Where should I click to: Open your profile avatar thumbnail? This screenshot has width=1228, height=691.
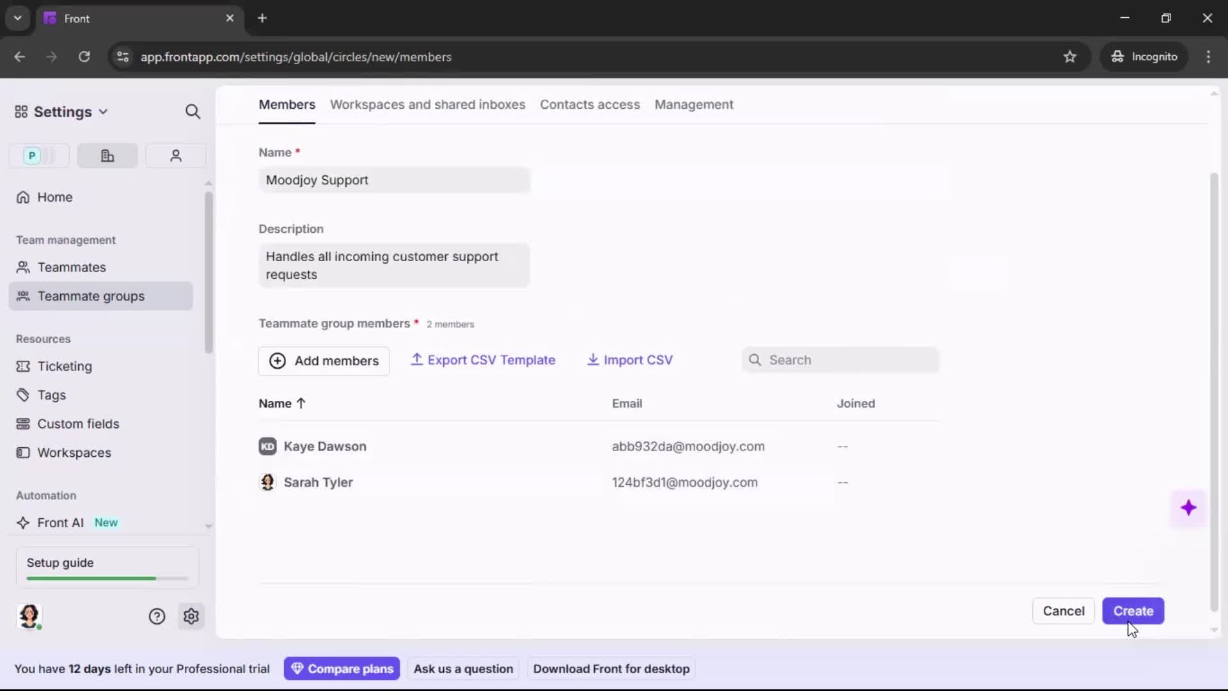(30, 617)
